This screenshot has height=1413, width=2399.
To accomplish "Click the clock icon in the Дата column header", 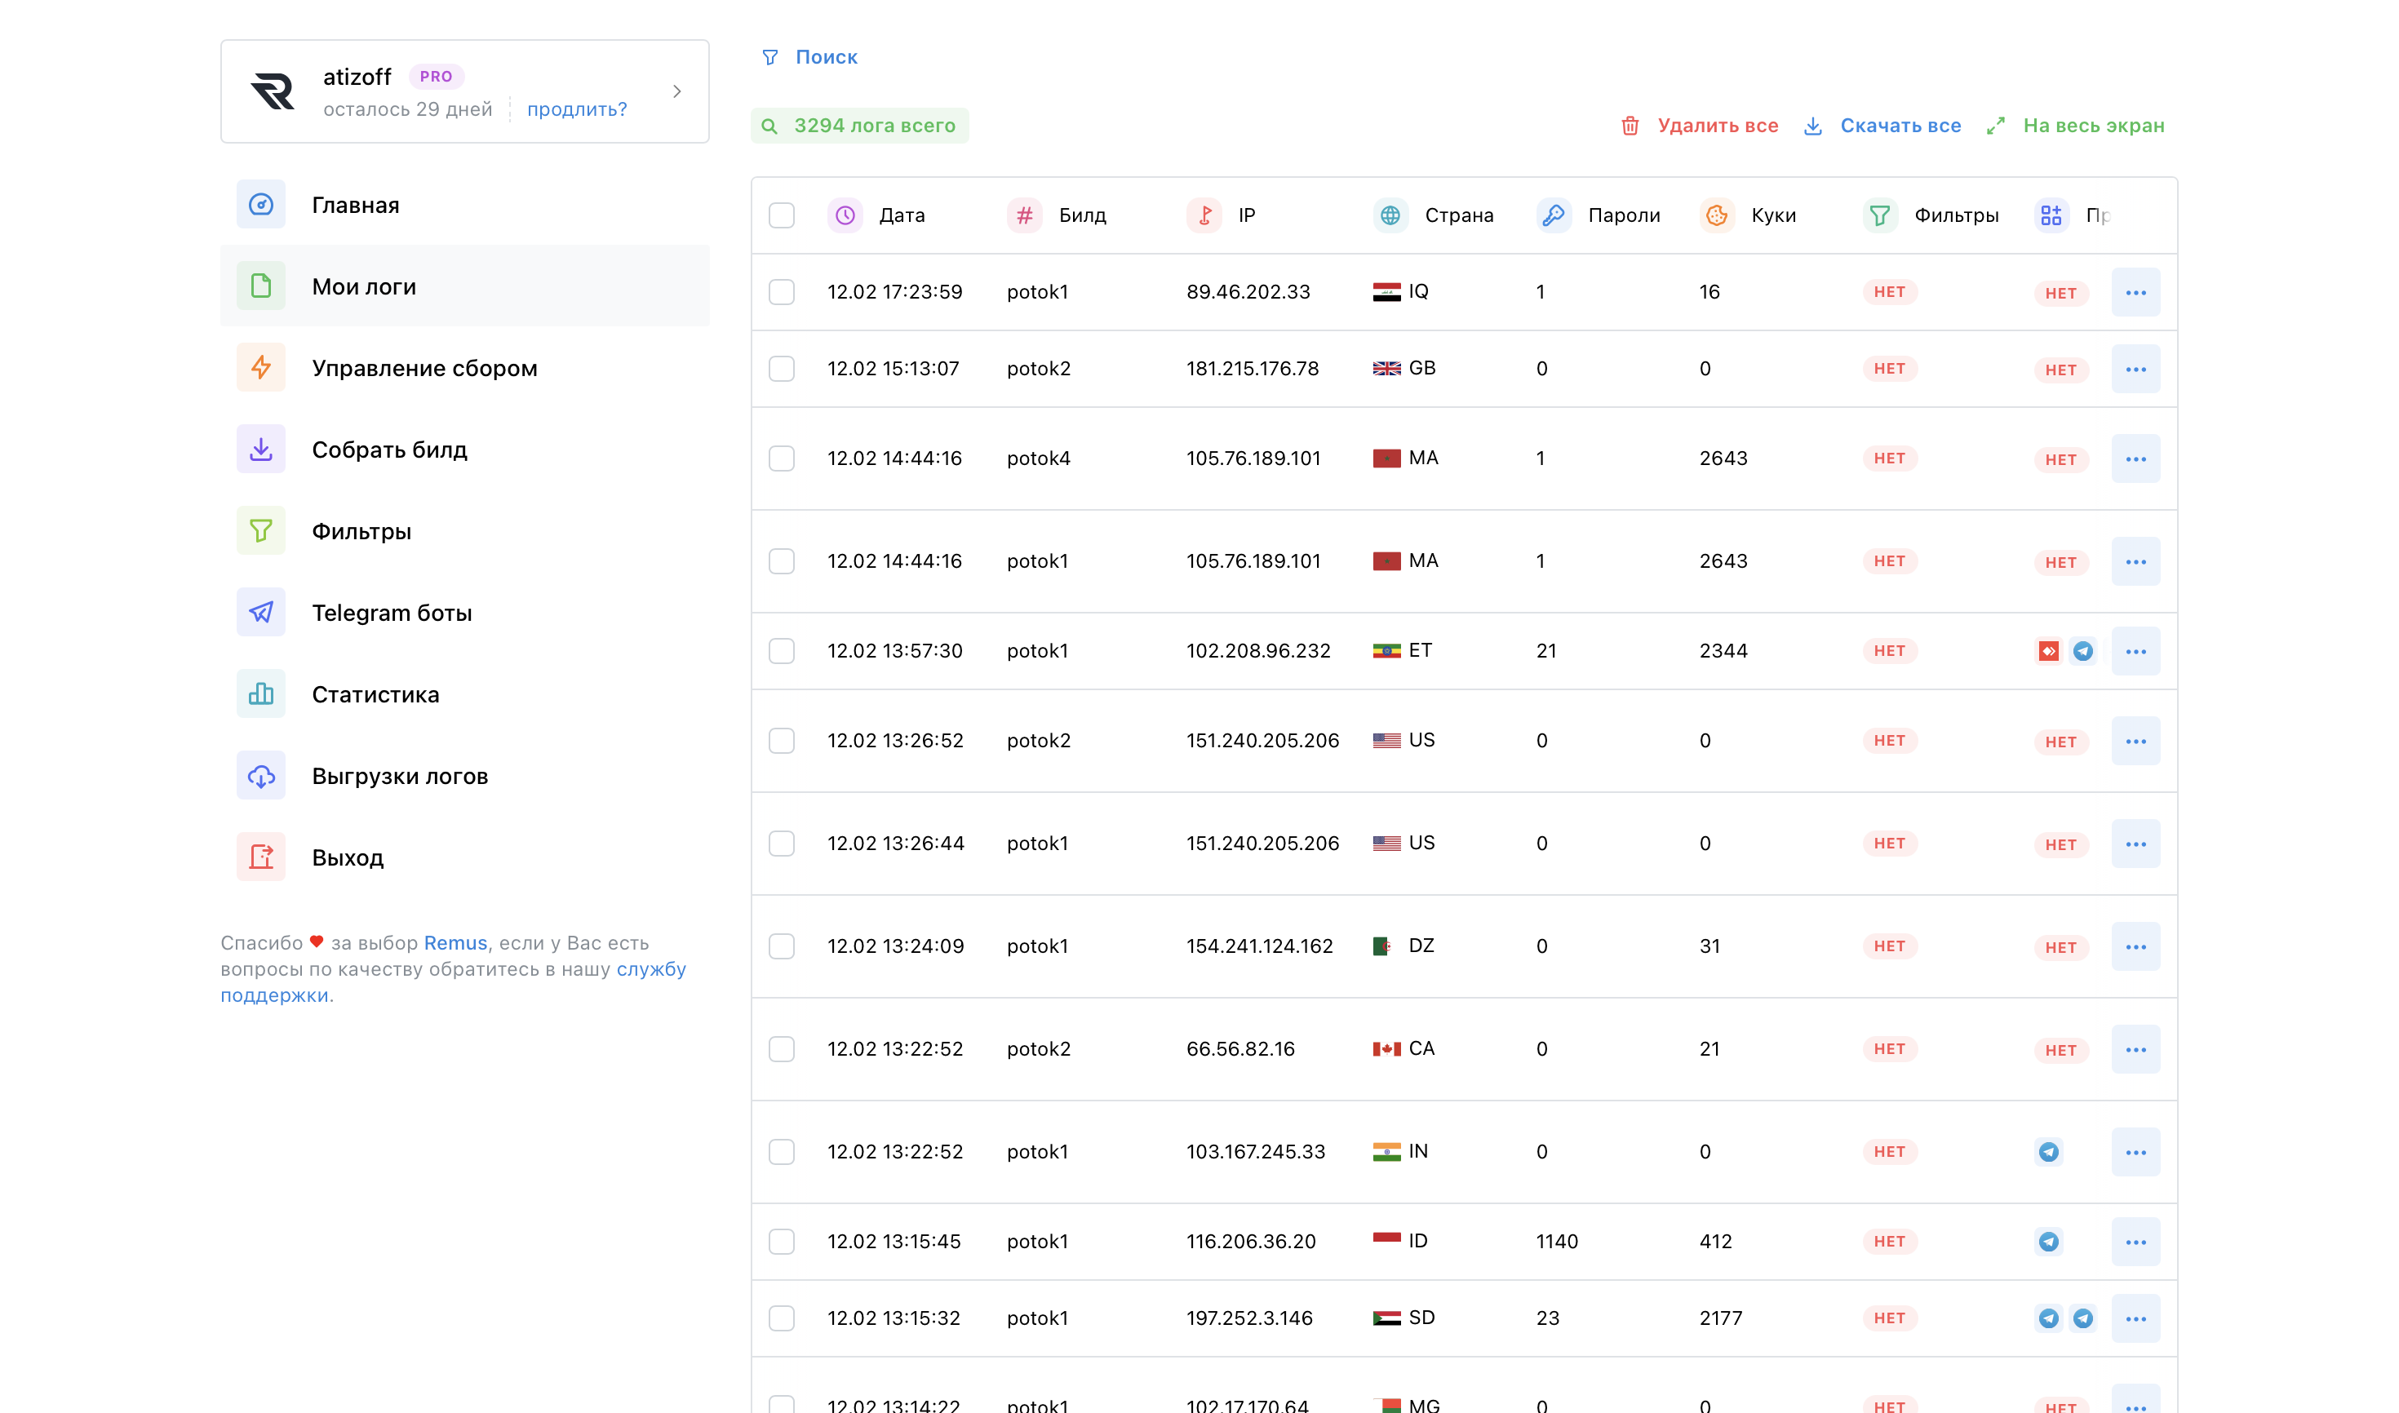I will click(x=845, y=215).
